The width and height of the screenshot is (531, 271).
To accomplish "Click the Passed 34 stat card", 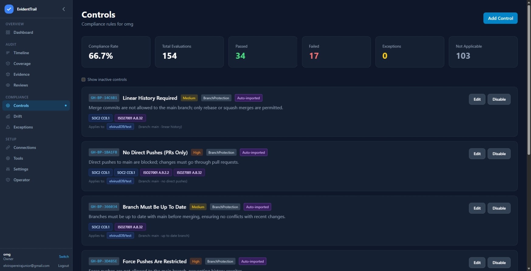I will [263, 52].
